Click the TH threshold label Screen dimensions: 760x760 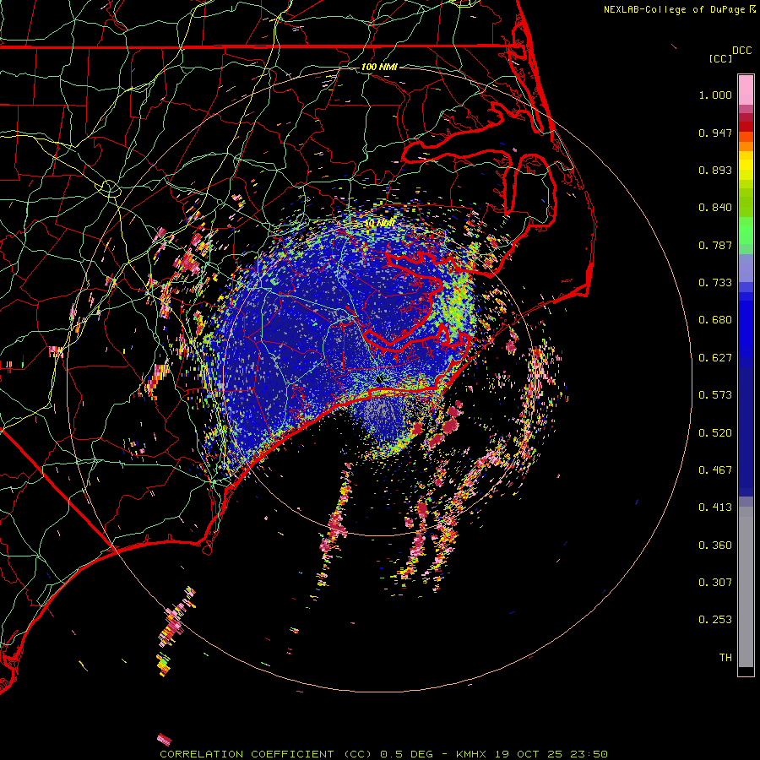point(725,658)
